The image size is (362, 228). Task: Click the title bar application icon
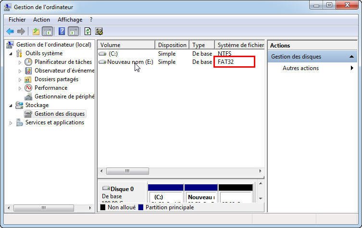(7, 7)
